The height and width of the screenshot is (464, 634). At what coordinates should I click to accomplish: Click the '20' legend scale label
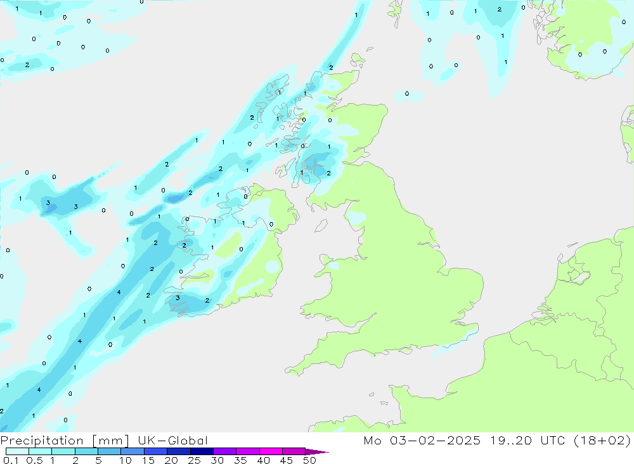point(171,460)
